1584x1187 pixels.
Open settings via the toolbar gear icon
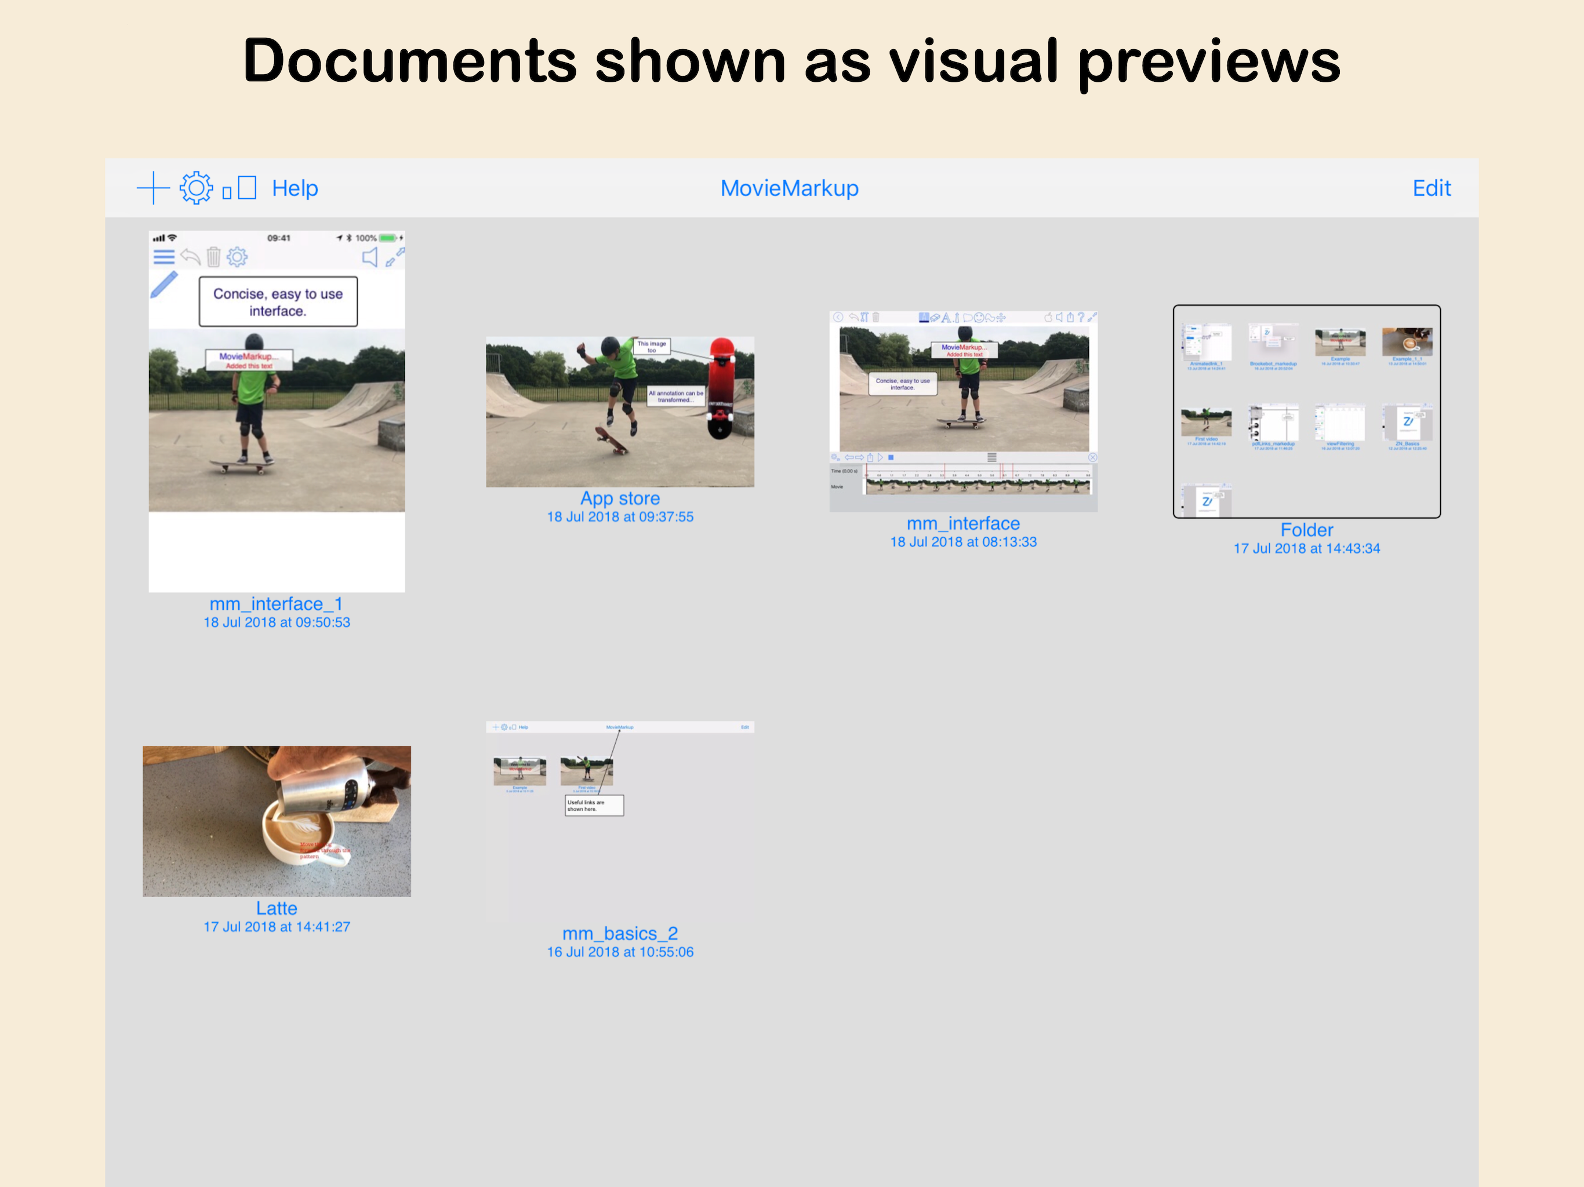(195, 188)
